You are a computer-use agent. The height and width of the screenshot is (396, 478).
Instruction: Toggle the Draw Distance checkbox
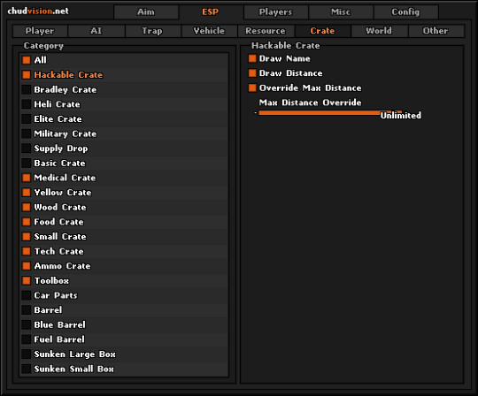click(x=252, y=73)
